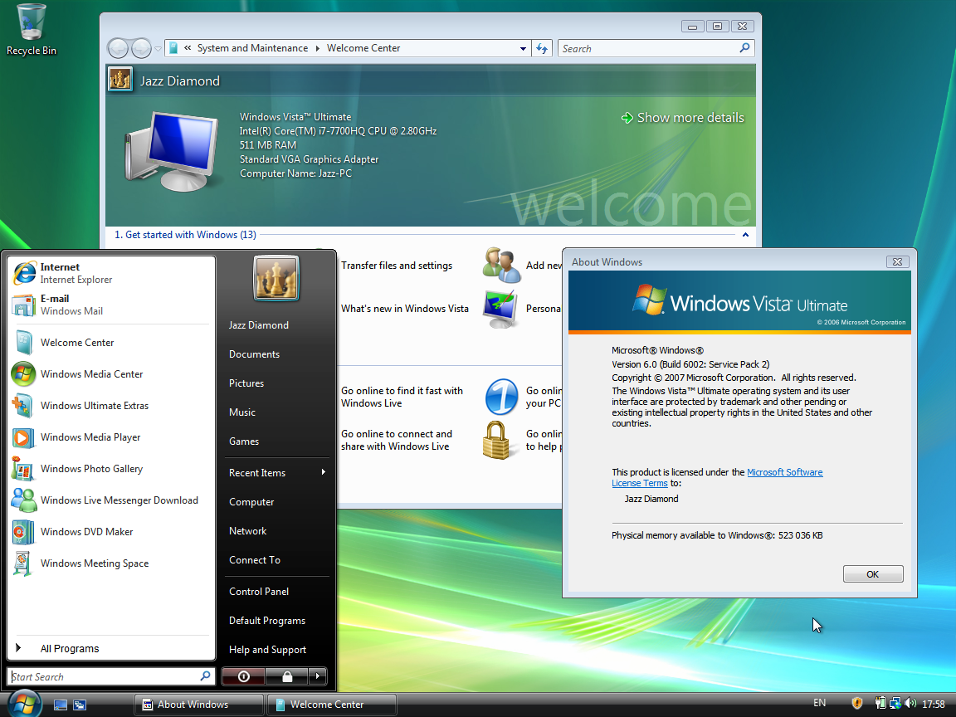Click the Welcome Center icon in Start menu
The width and height of the screenshot is (956, 717).
tap(24, 343)
